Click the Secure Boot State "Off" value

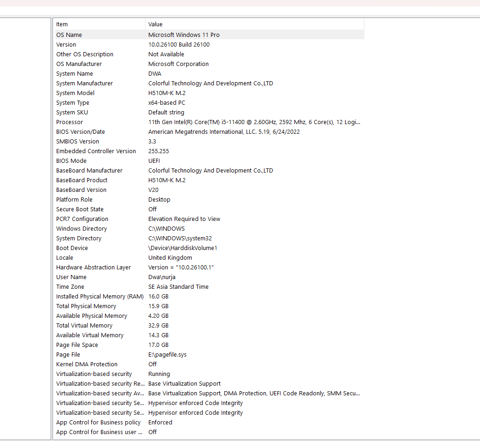pos(152,209)
